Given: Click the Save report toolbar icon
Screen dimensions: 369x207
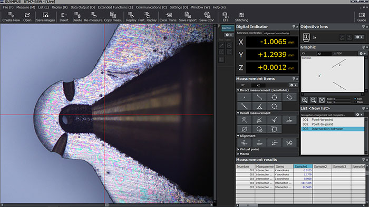Looking at the screenshot, I should (x=188, y=17).
